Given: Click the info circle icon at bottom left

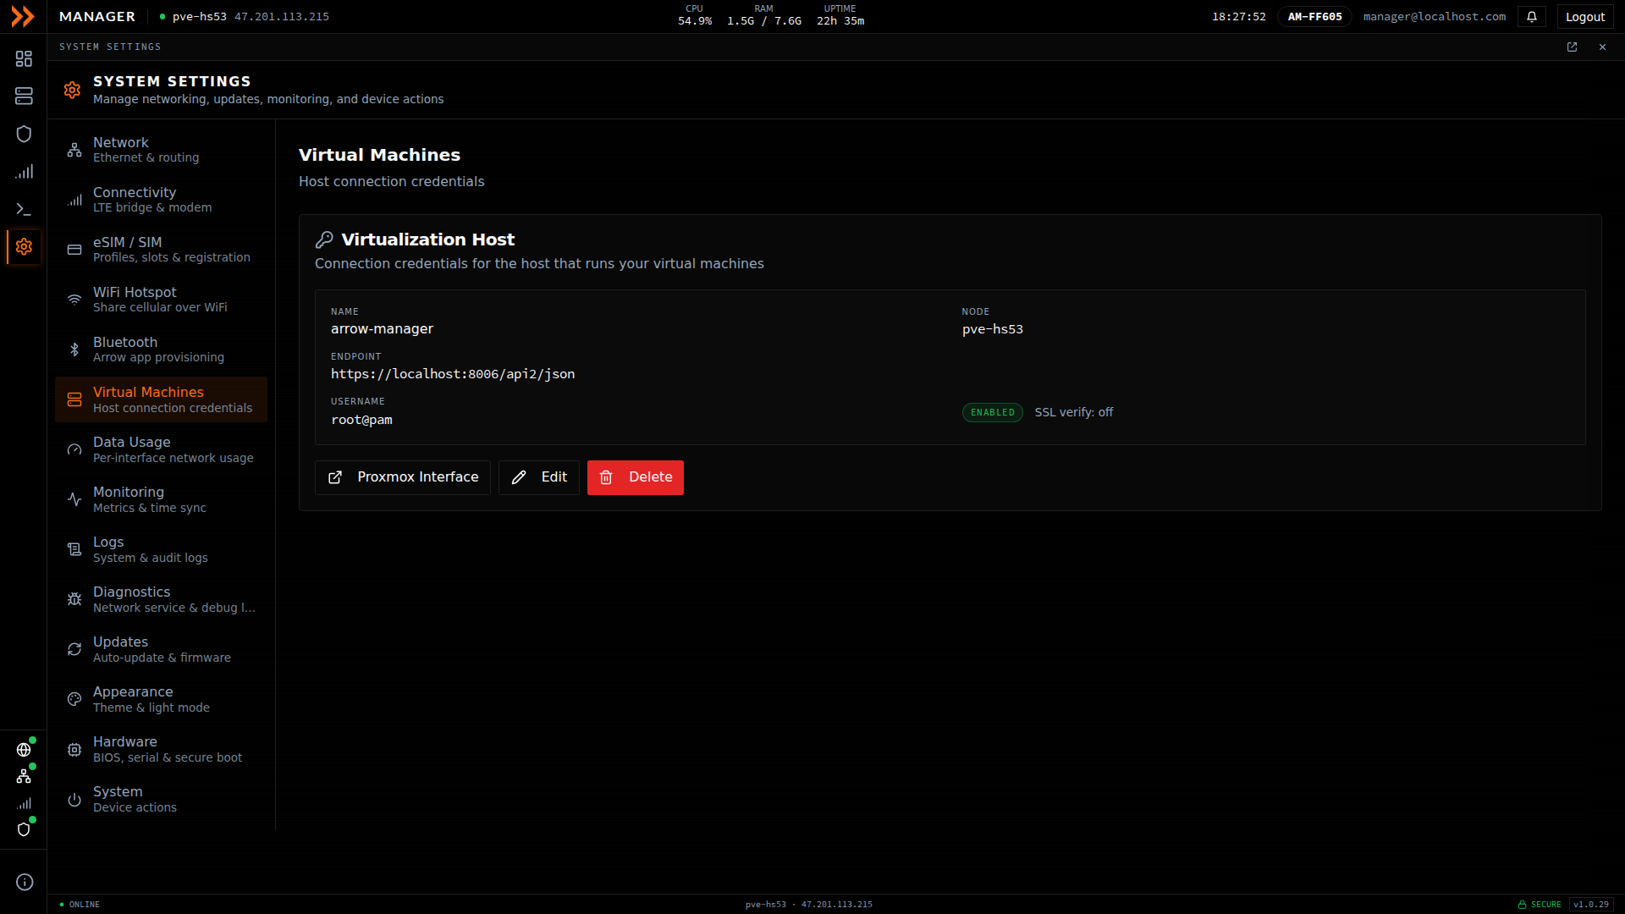Looking at the screenshot, I should coord(25,882).
